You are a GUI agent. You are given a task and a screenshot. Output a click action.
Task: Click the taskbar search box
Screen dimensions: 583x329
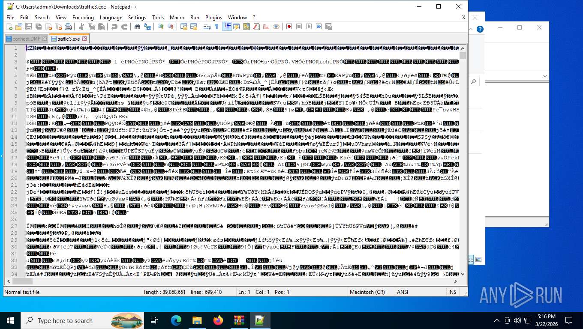(83, 320)
